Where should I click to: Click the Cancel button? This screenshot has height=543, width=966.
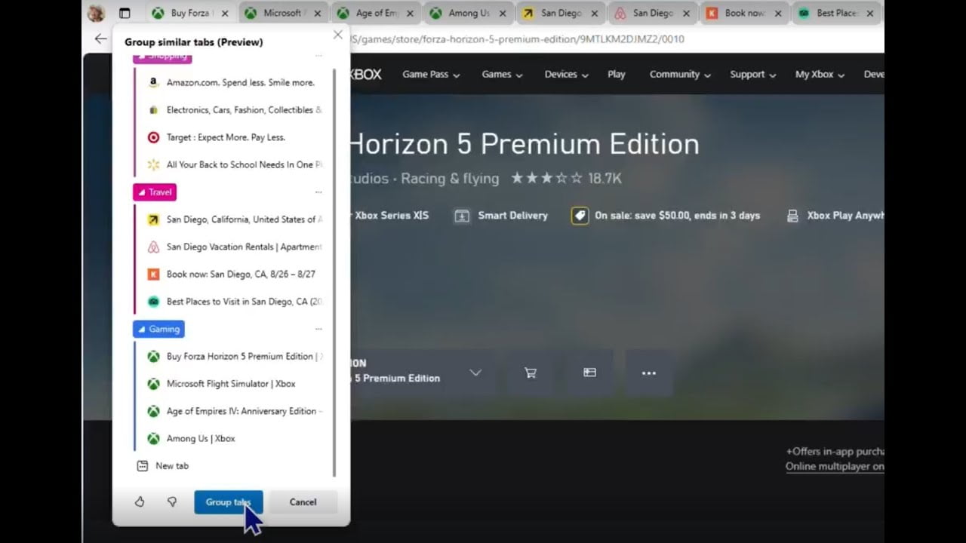[x=303, y=502]
